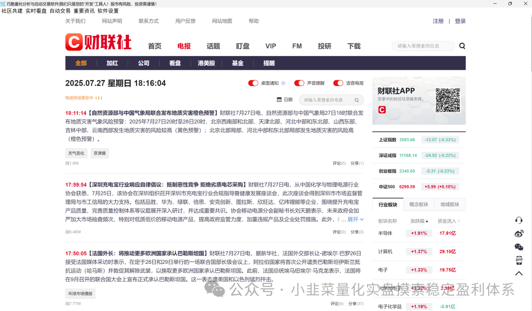Open the 社区共建 menu
This screenshot has height=311, width=532.
click(x=12, y=11)
